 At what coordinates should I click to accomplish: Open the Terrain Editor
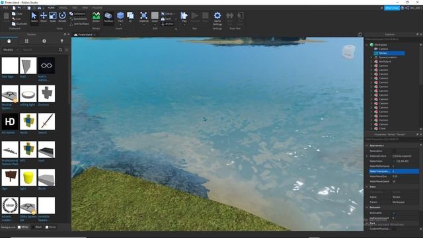pos(96,17)
